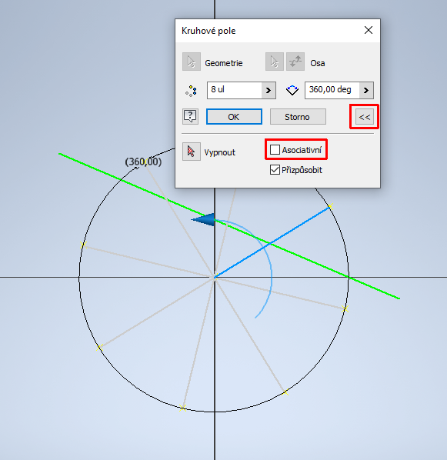Select the Vypnout suppress arrow icon

coord(192,152)
